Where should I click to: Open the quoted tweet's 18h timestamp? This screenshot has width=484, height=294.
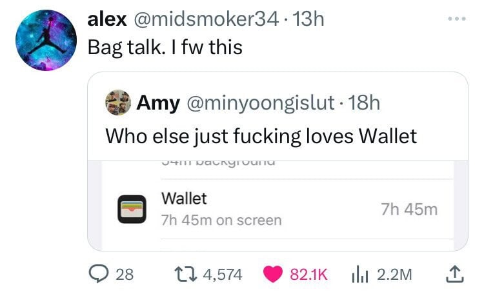(x=364, y=103)
